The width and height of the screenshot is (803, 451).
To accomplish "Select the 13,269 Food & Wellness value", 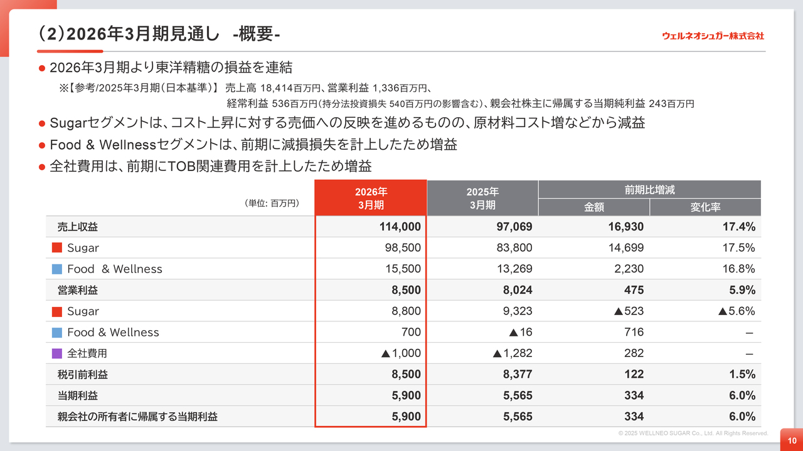I will click(x=514, y=269).
